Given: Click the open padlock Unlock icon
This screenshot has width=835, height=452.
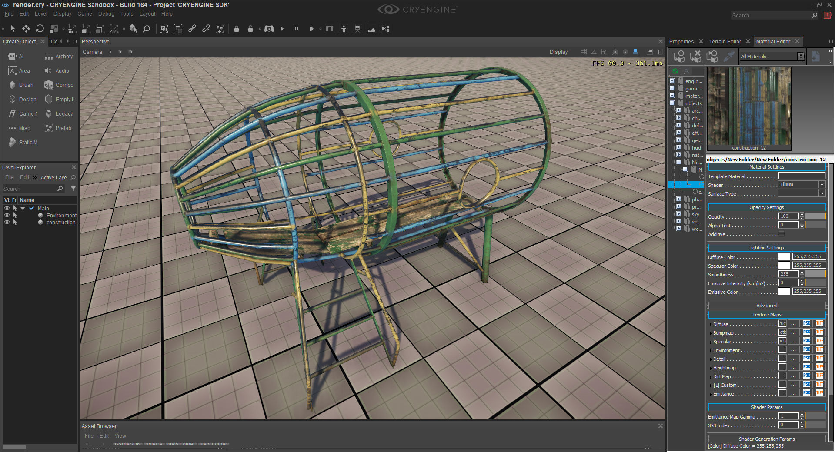Looking at the screenshot, I should pos(250,29).
